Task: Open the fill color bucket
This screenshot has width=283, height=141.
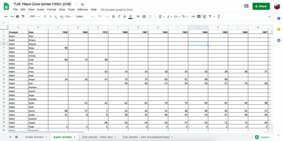Action: pyautogui.click(x=138, y=16)
